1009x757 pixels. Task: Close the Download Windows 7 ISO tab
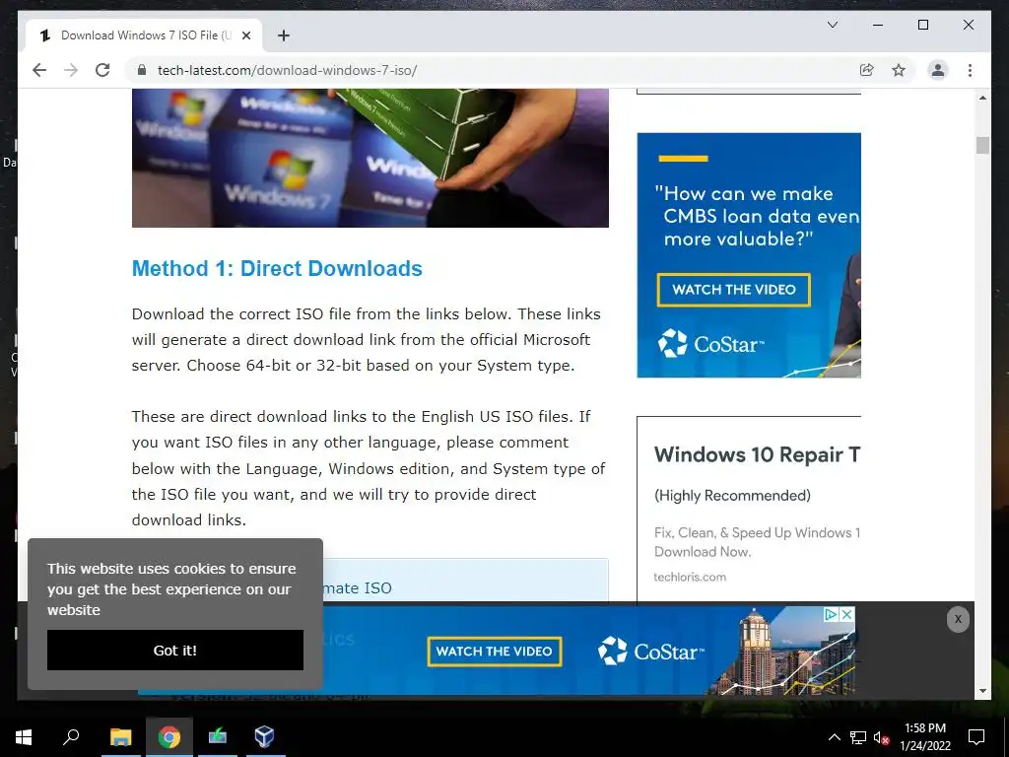pyautogui.click(x=245, y=35)
